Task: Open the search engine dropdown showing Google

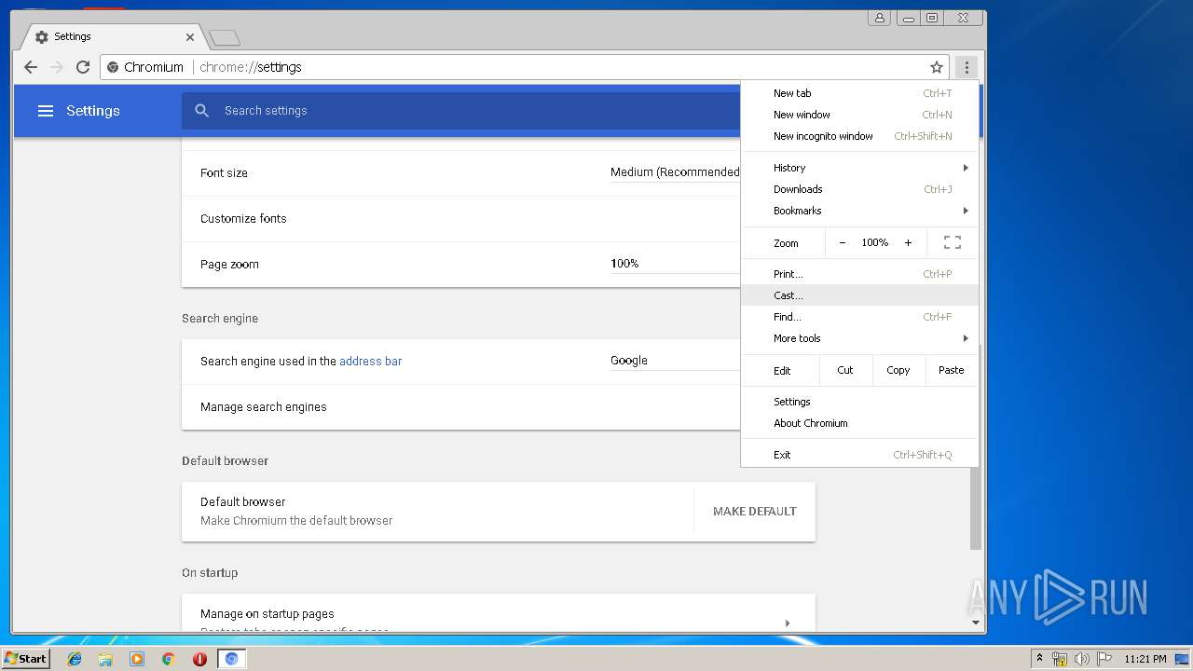Action: tap(675, 361)
